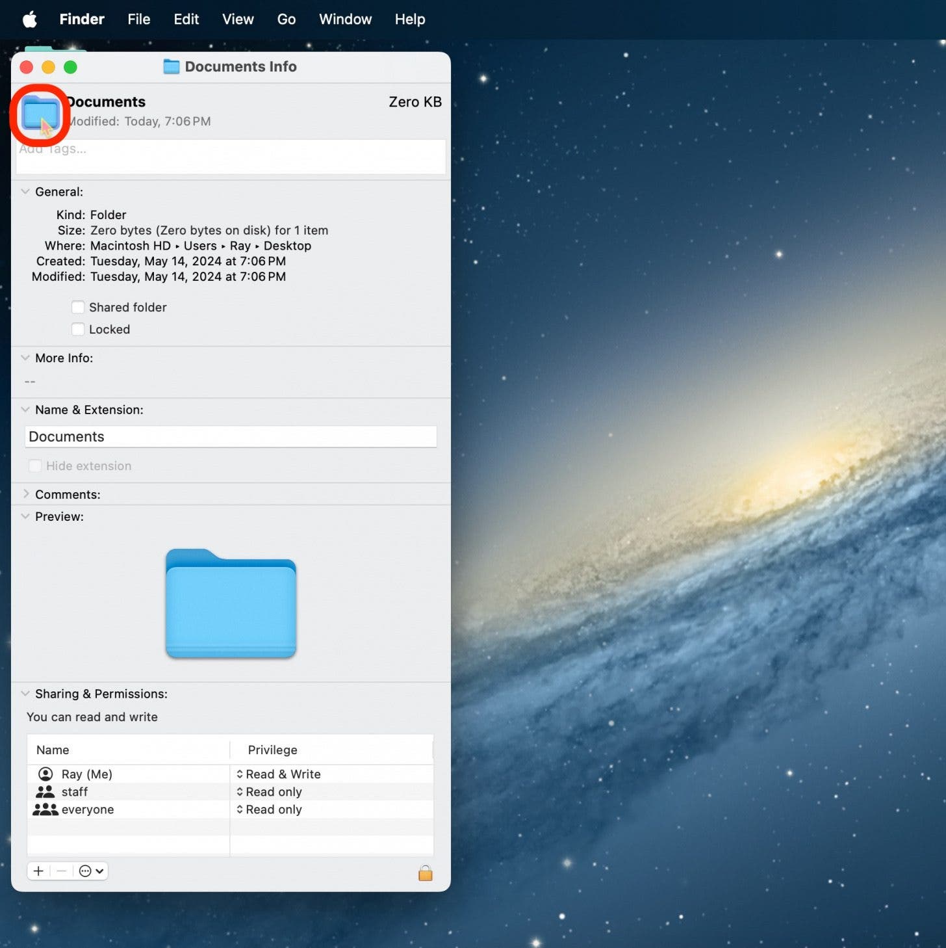Click the remove user minus button
This screenshot has height=948, width=946.
(61, 871)
